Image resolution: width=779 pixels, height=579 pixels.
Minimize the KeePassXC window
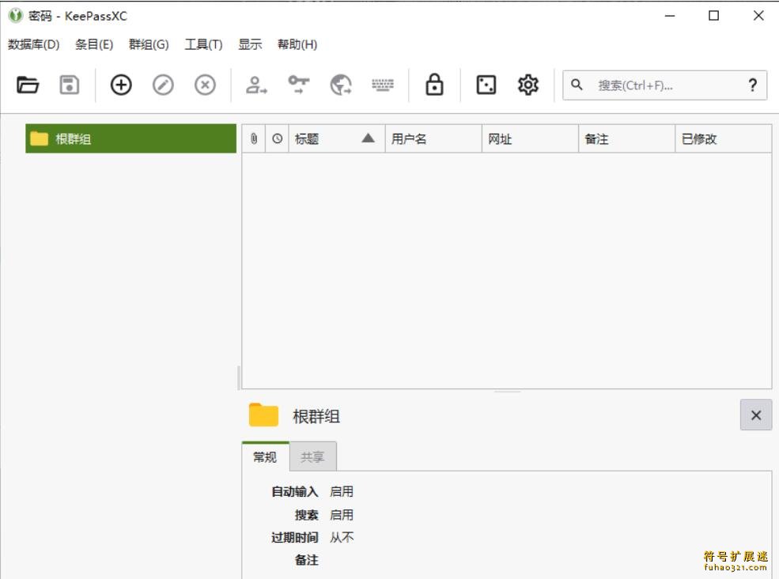coord(670,16)
